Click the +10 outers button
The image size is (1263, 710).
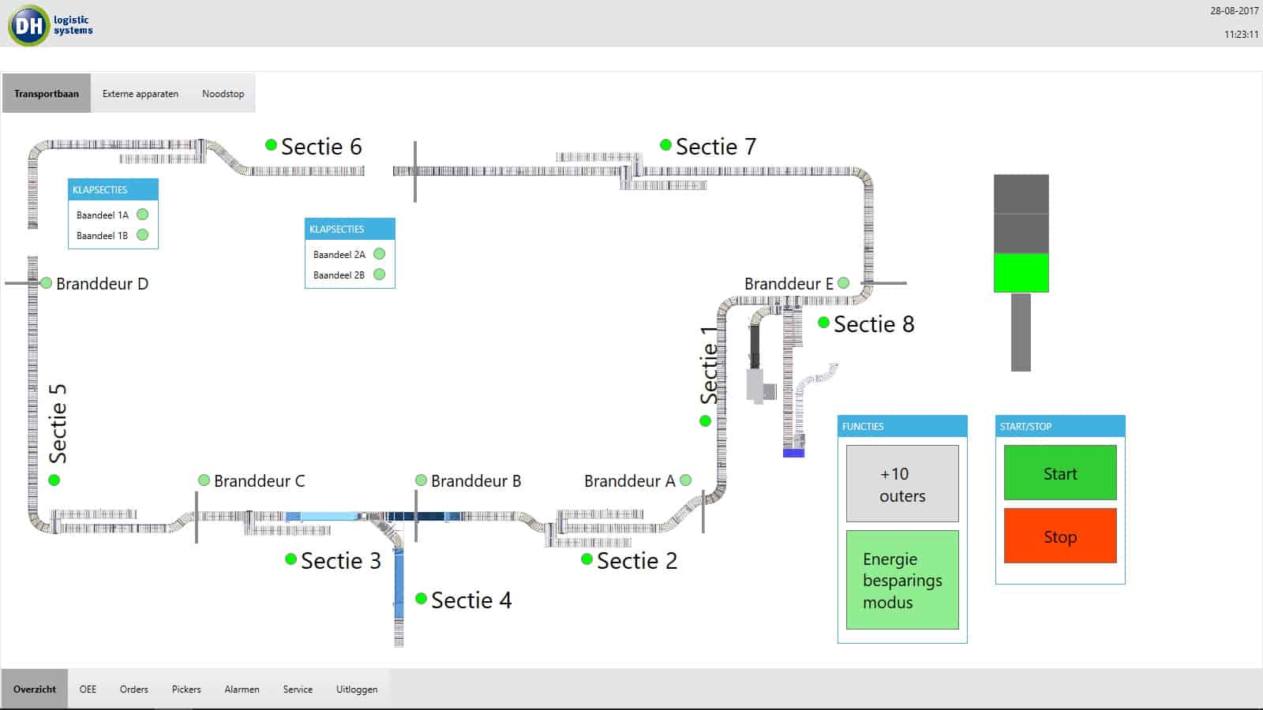[x=902, y=484]
